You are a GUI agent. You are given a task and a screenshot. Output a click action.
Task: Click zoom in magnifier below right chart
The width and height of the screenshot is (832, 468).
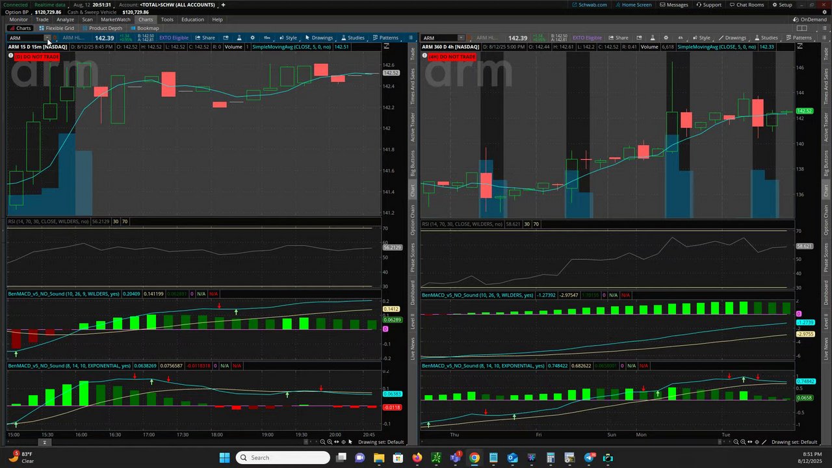(x=744, y=442)
